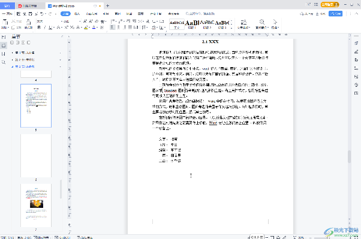Switch to the 页面布局 Page Layout tab
Viewport: 361px width, 239px height.
[x=92, y=14]
